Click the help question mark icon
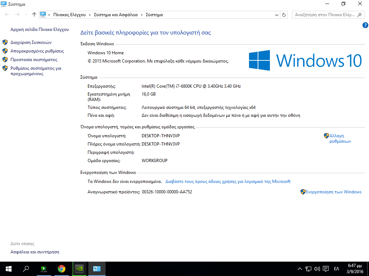 point(365,25)
